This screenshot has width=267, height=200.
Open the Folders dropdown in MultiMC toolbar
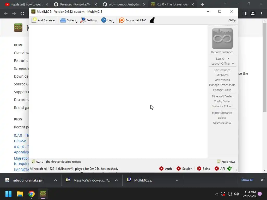(x=69, y=20)
